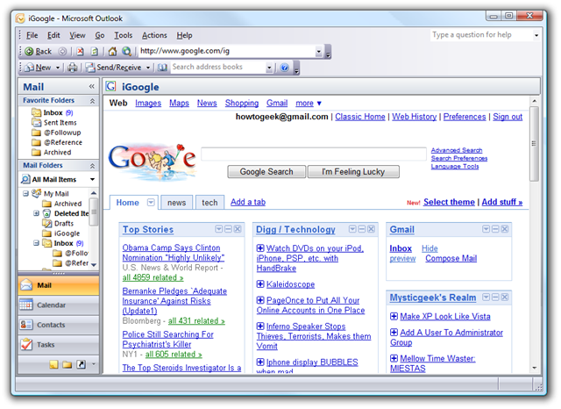Click the blue Help icon
Screen dimensions: 561x409
pos(284,68)
